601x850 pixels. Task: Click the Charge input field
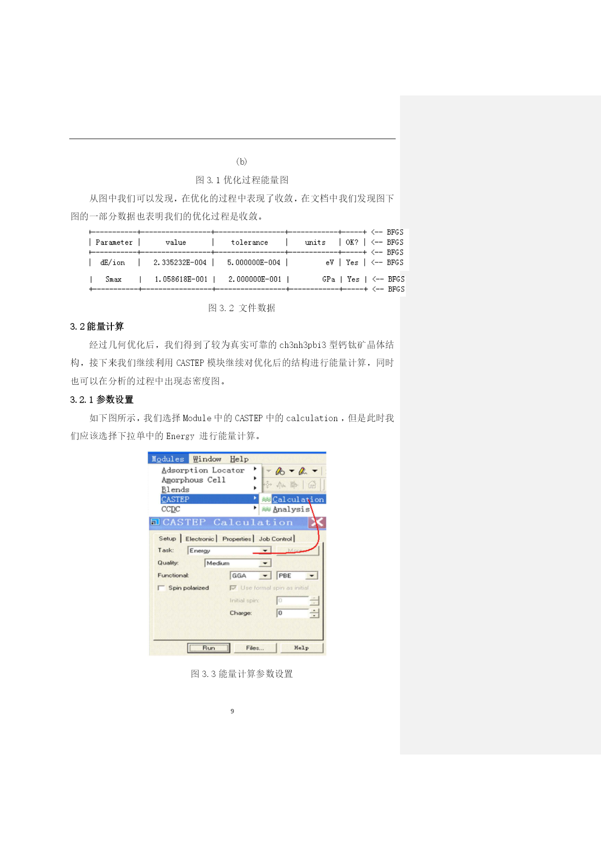pos(293,613)
